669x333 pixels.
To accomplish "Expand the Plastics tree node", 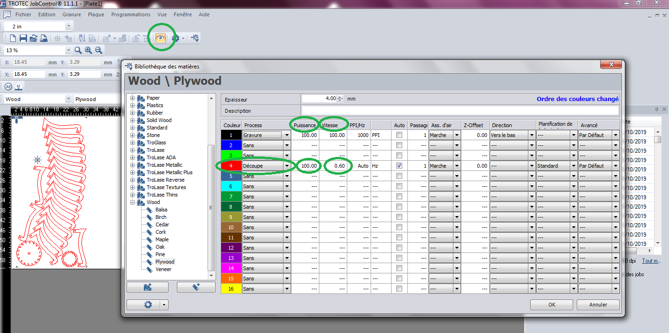I will click(x=133, y=105).
